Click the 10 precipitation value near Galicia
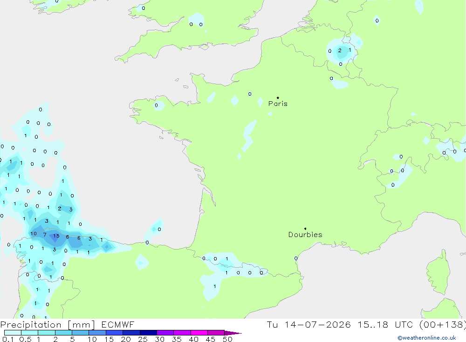 pos(34,234)
